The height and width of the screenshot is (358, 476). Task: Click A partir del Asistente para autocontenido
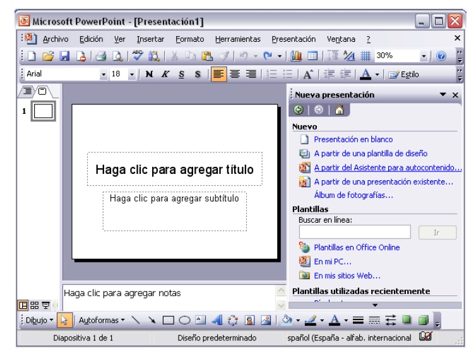point(388,168)
